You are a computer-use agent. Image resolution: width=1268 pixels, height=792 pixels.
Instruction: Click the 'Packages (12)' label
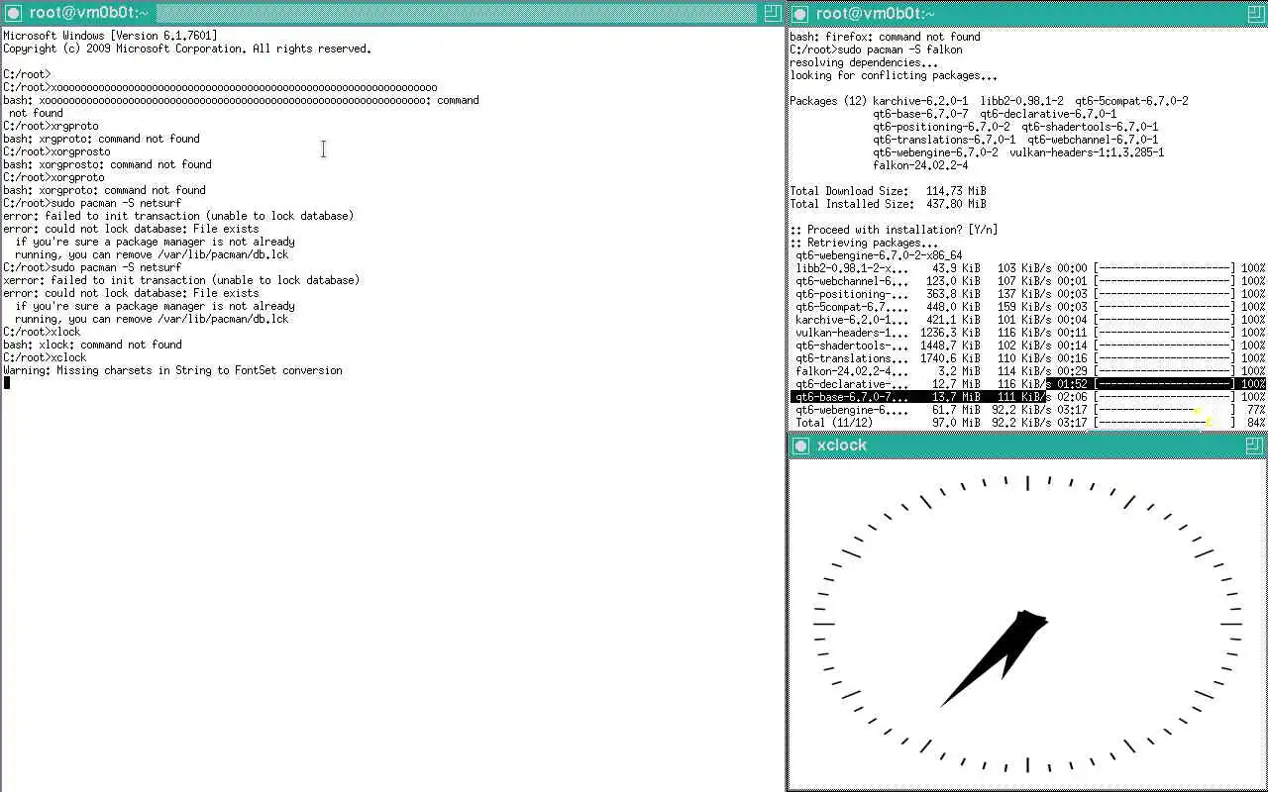point(828,101)
